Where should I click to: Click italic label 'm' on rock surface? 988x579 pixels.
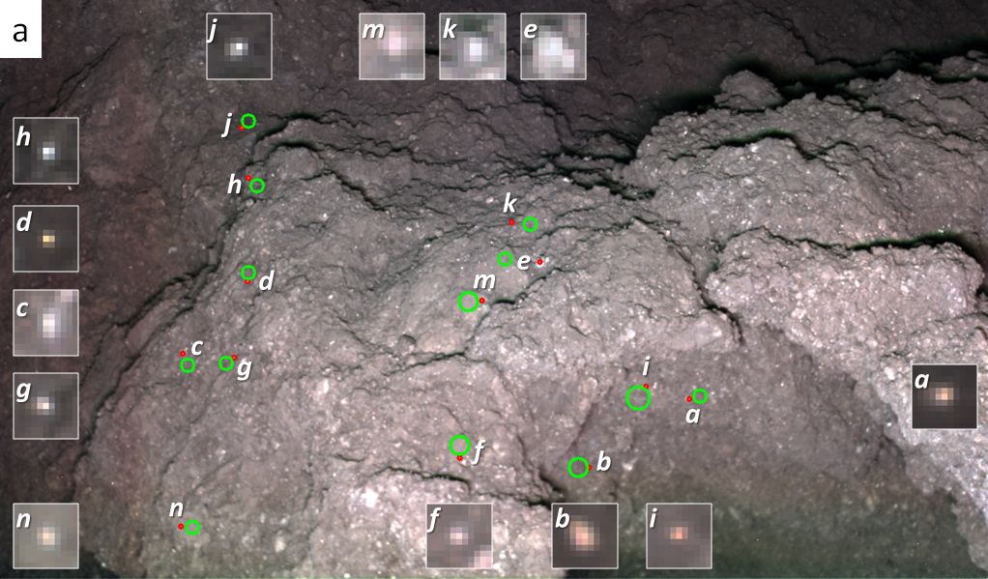pyautogui.click(x=484, y=279)
